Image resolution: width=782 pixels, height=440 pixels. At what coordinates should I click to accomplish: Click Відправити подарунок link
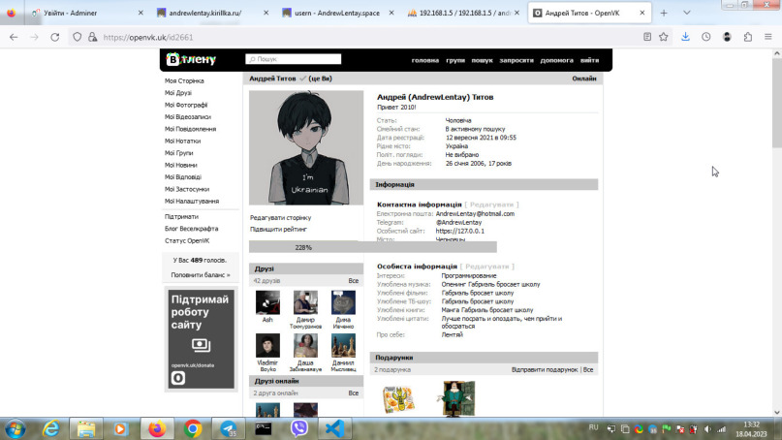click(545, 369)
